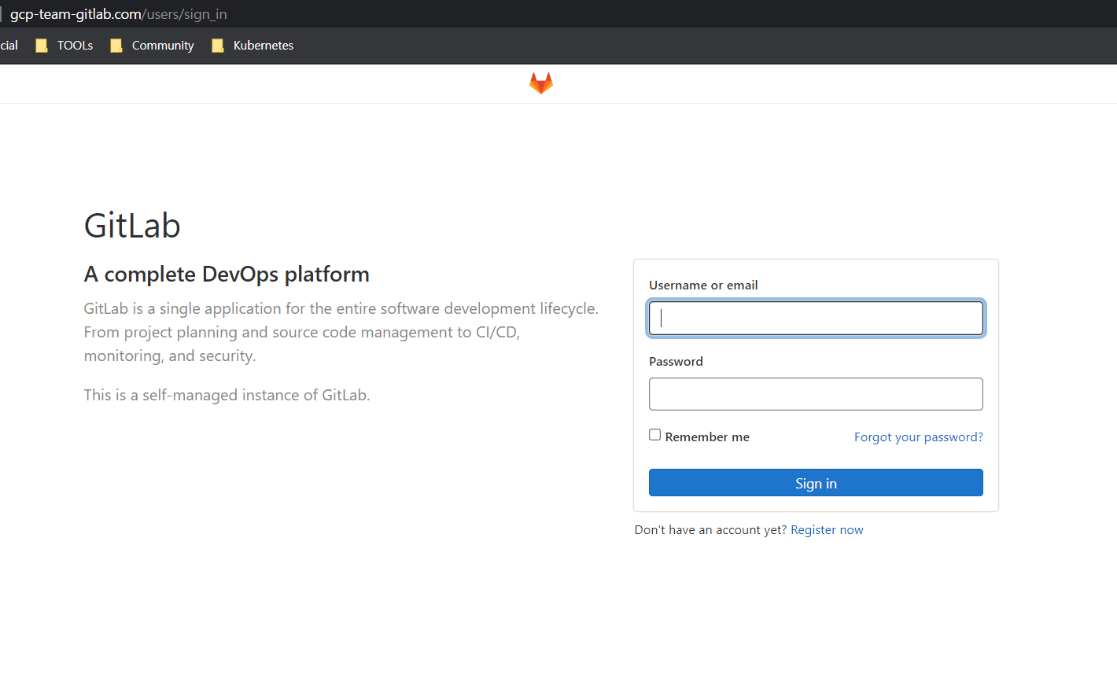Open the Kubernetes bookmark folder
Image resolution: width=1117 pixels, height=700 pixels.
point(253,46)
